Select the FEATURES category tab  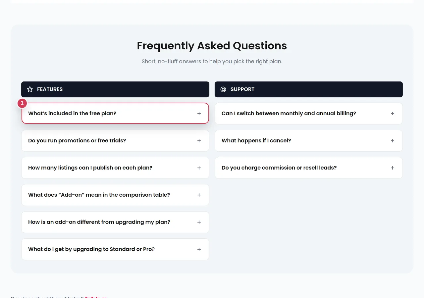coord(115,89)
